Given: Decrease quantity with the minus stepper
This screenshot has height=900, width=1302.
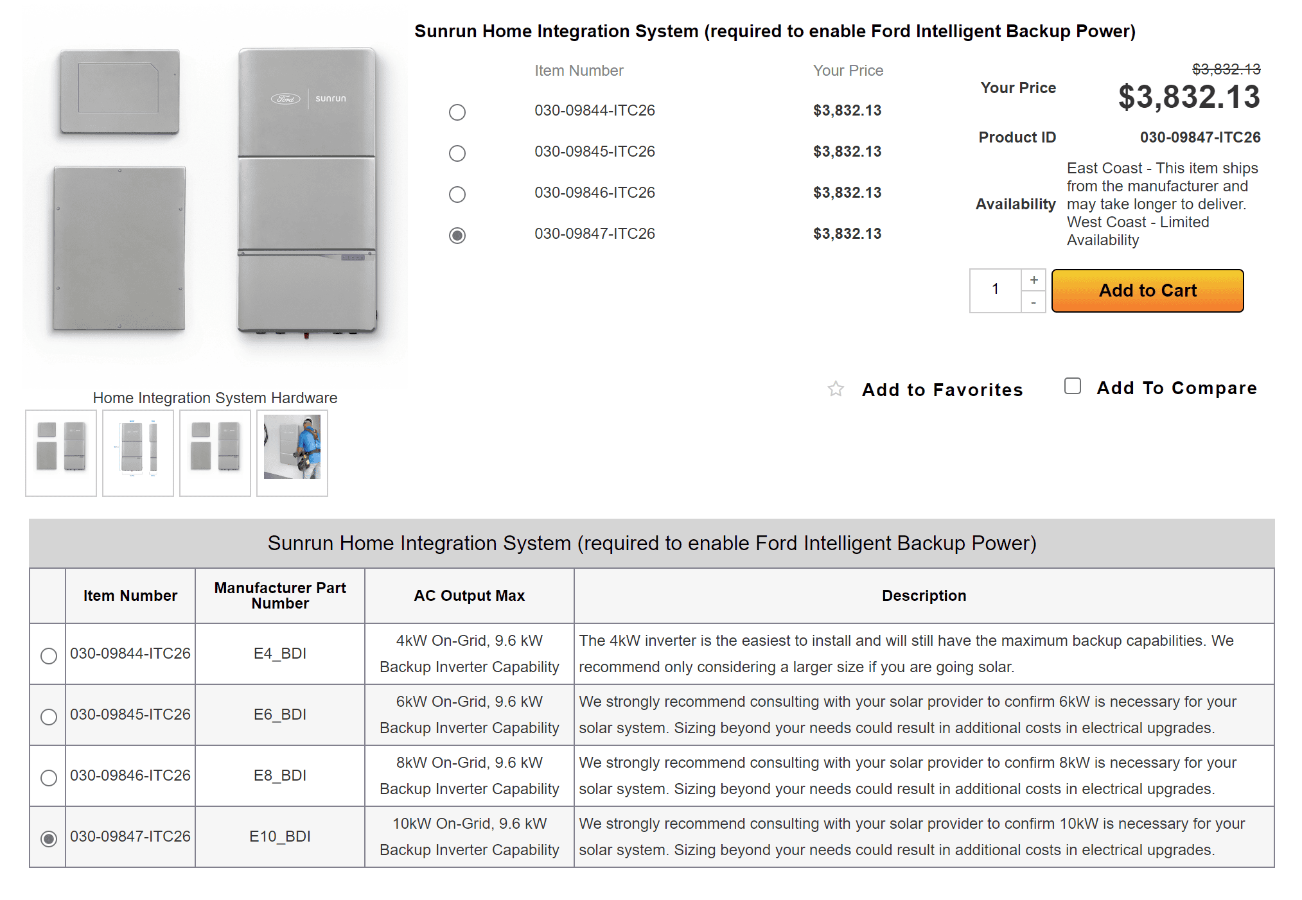Looking at the screenshot, I should click(1034, 302).
